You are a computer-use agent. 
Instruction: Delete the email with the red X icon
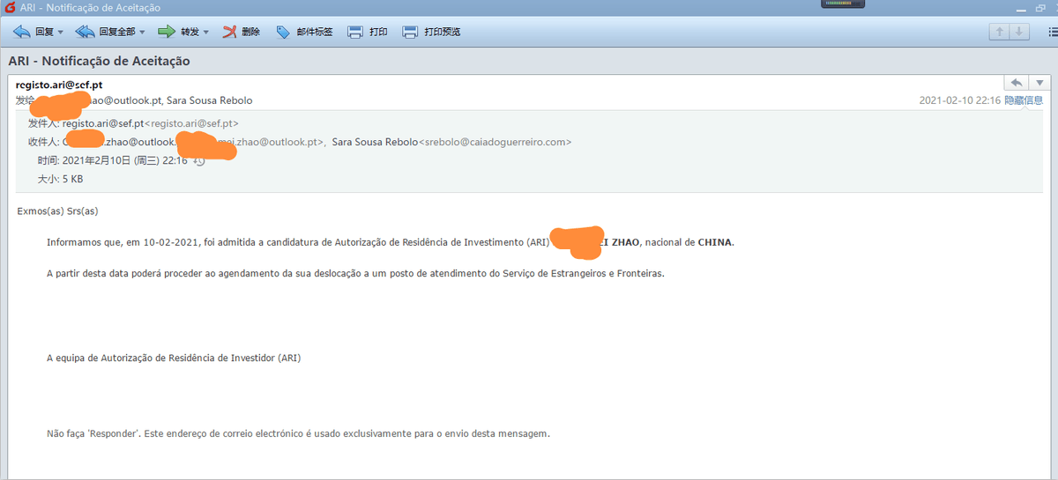pyautogui.click(x=230, y=32)
